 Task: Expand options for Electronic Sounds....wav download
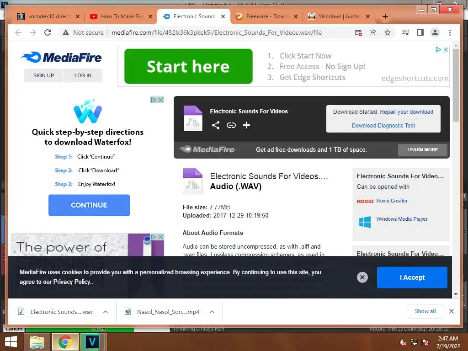106,312
